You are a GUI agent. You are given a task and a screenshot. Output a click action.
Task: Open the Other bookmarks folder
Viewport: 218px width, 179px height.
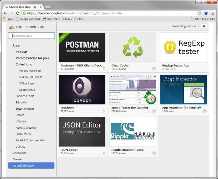click(x=202, y=19)
